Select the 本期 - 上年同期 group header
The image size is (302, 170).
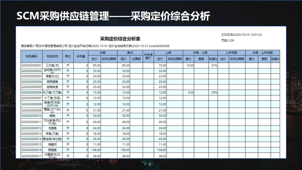pos(263,52)
